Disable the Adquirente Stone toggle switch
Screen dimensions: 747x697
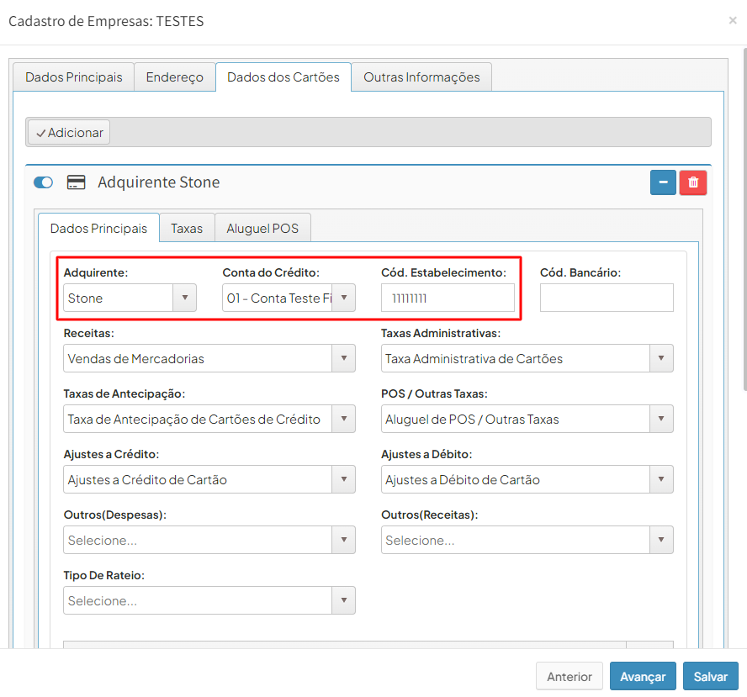pyautogui.click(x=43, y=182)
